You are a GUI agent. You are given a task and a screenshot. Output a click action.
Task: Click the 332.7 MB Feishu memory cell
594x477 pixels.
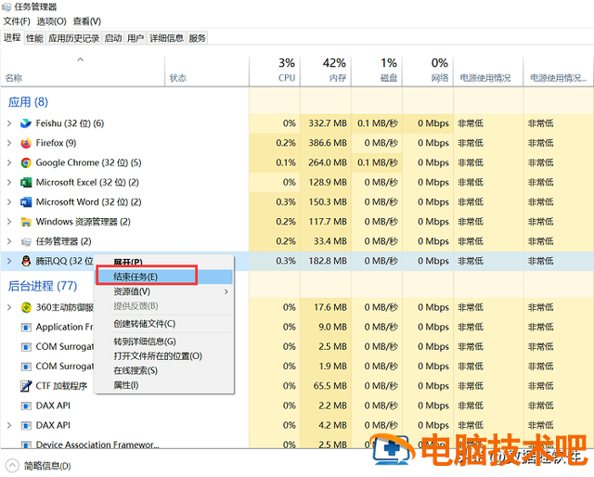coord(328,123)
